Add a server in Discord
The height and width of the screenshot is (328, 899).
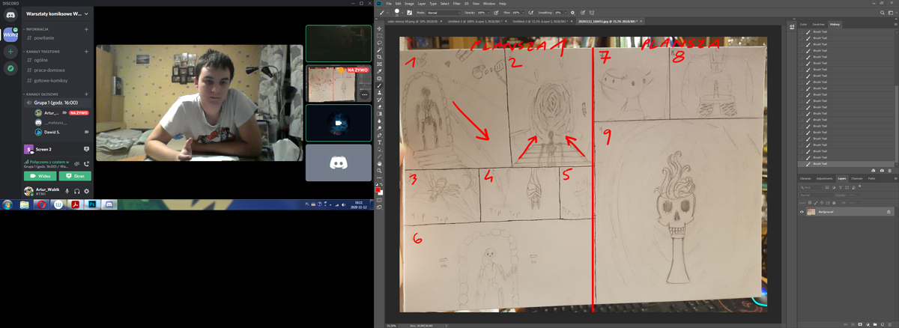click(x=10, y=52)
